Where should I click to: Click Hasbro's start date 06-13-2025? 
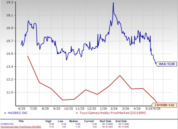107,124
